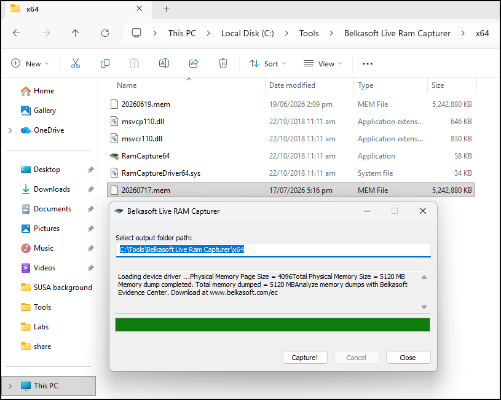Unpin Downloads using its pin icon

[91, 189]
